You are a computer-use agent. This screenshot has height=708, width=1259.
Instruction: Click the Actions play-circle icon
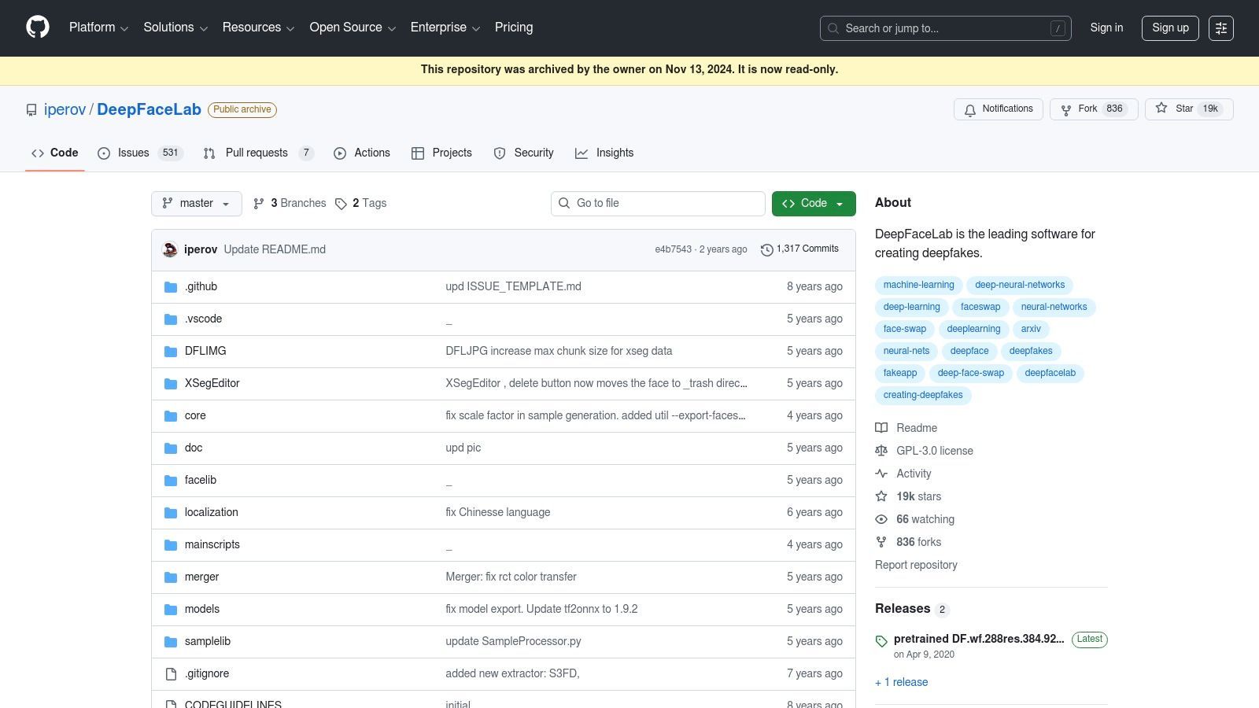[x=340, y=153]
